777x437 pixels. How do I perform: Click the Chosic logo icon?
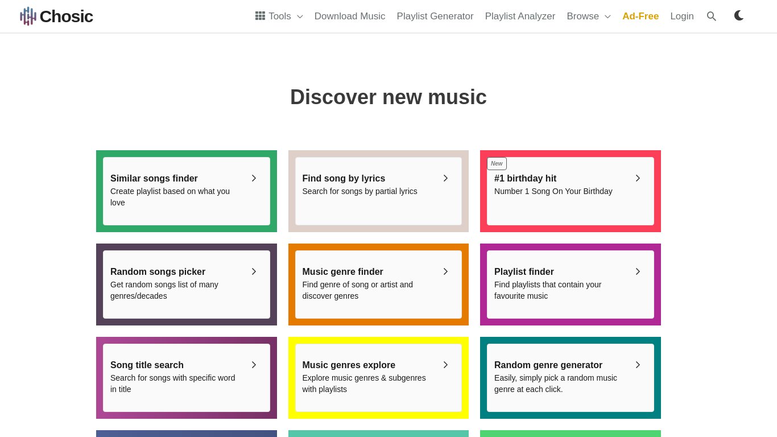coord(28,17)
